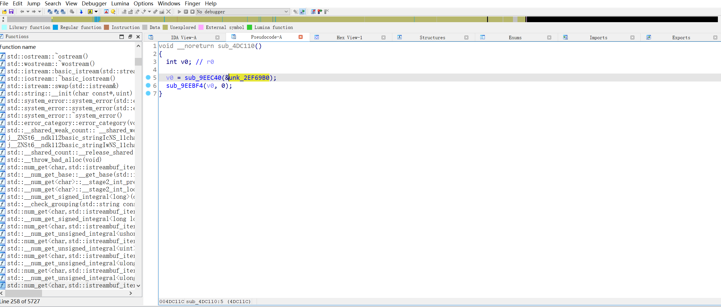Click the blue down-arrow jump icon
721x307 pixels.
81,12
